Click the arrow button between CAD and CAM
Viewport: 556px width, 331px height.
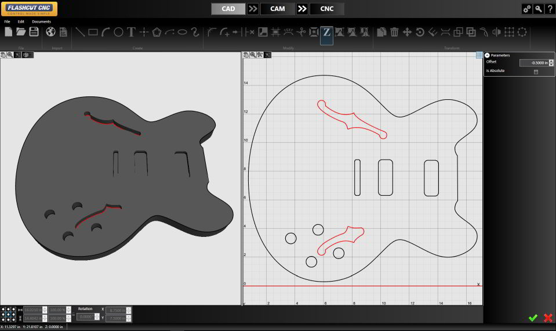coord(253,9)
